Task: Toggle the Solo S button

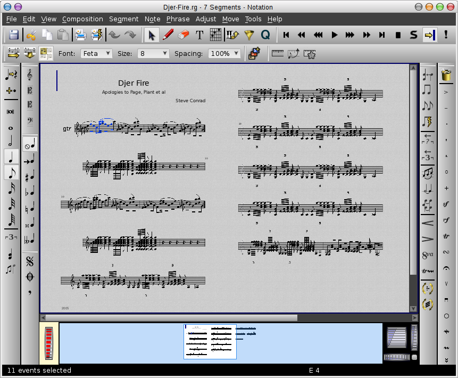Action: coord(414,35)
